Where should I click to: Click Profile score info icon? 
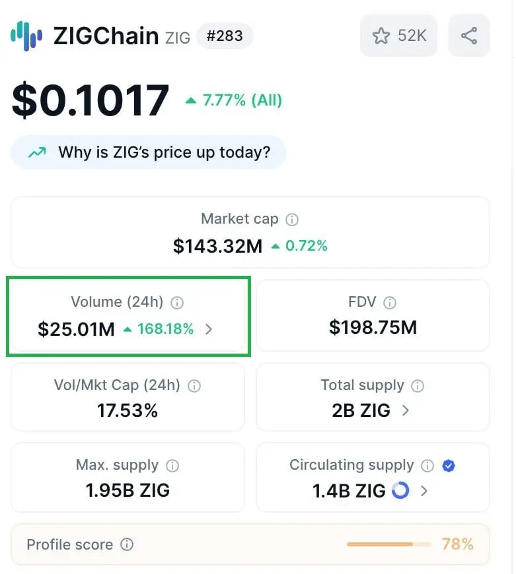click(127, 544)
